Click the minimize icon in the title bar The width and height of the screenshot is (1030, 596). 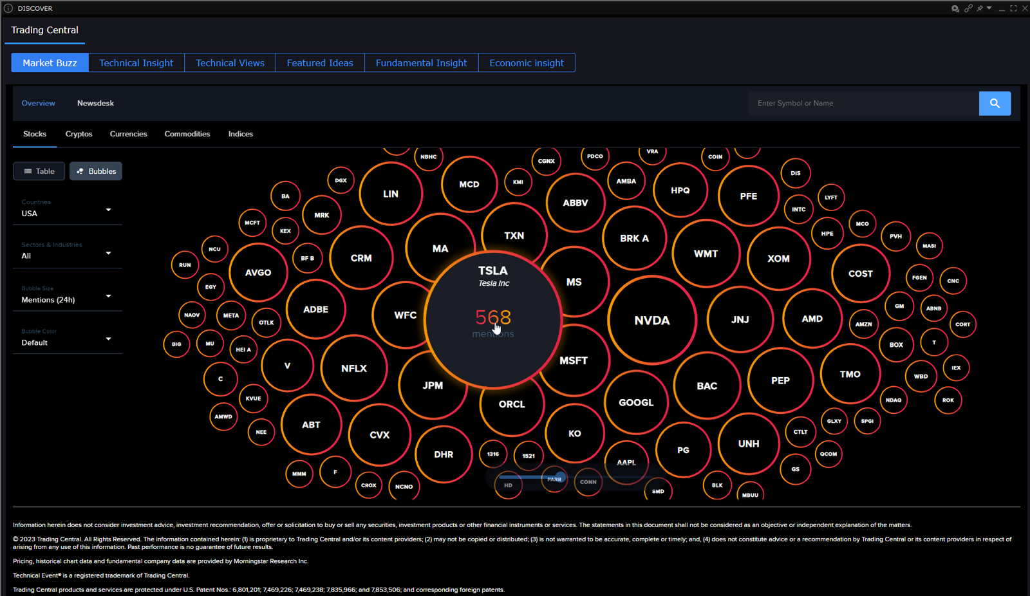click(1002, 10)
